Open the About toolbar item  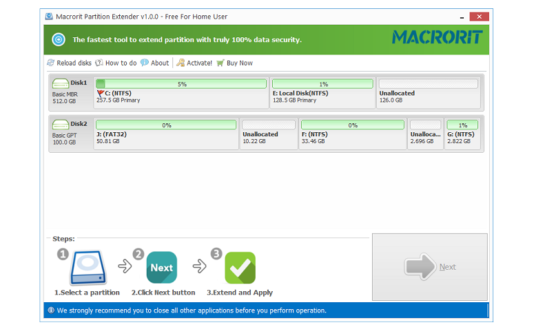click(x=155, y=63)
